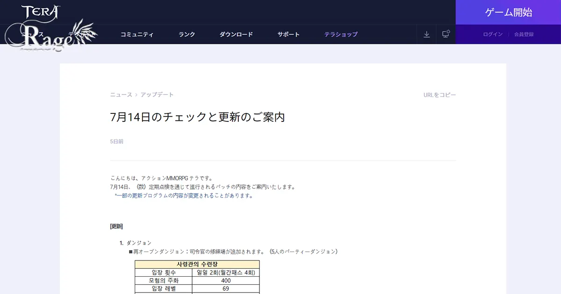Click the PC game client icon beside download
The image size is (561, 294).
tap(445, 34)
